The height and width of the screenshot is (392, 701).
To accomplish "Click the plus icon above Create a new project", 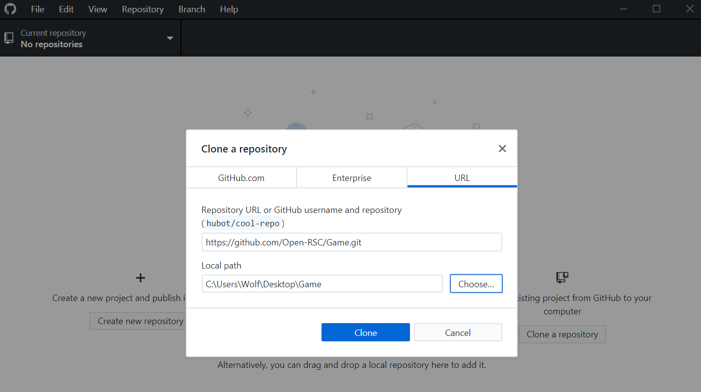I will [141, 278].
